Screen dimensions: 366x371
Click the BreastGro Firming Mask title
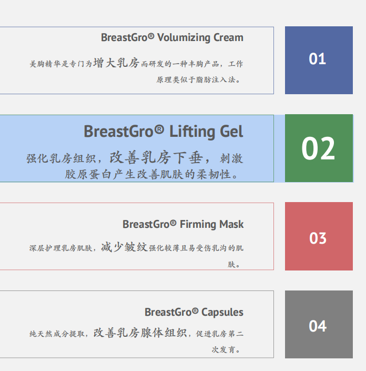click(x=183, y=224)
